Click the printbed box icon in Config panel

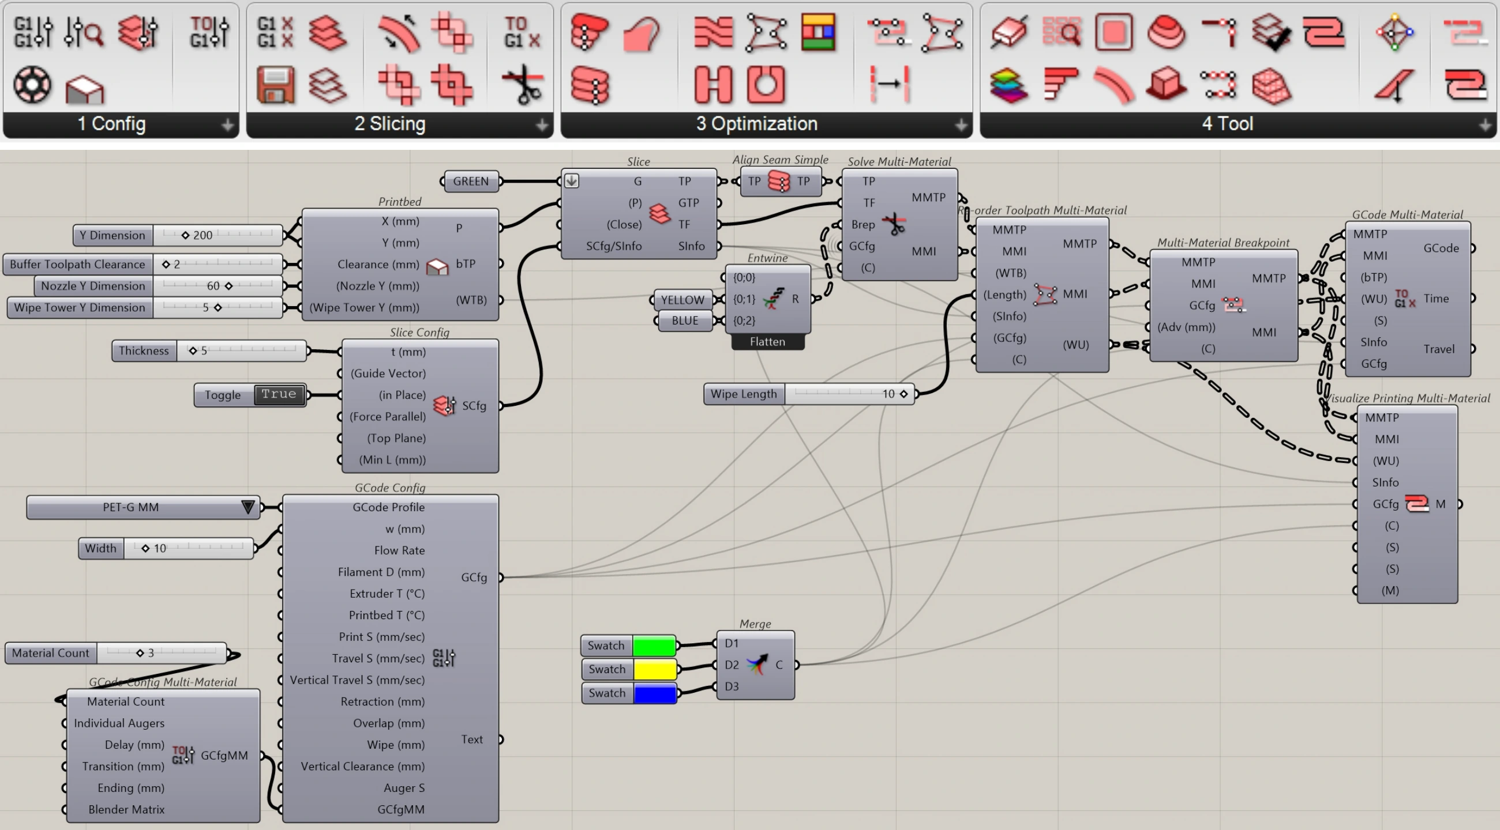[x=85, y=89]
